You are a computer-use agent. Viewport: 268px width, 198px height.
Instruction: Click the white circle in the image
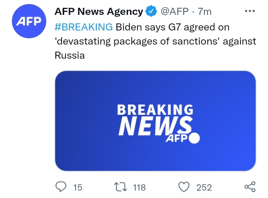click(x=195, y=138)
